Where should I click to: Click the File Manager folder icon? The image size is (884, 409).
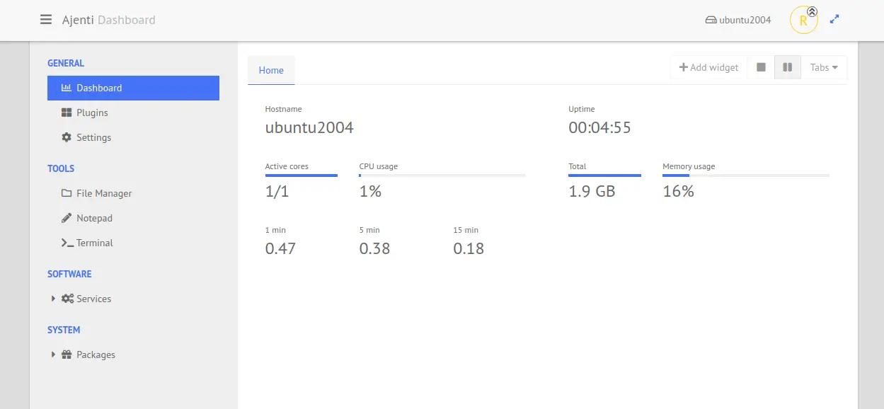point(67,193)
